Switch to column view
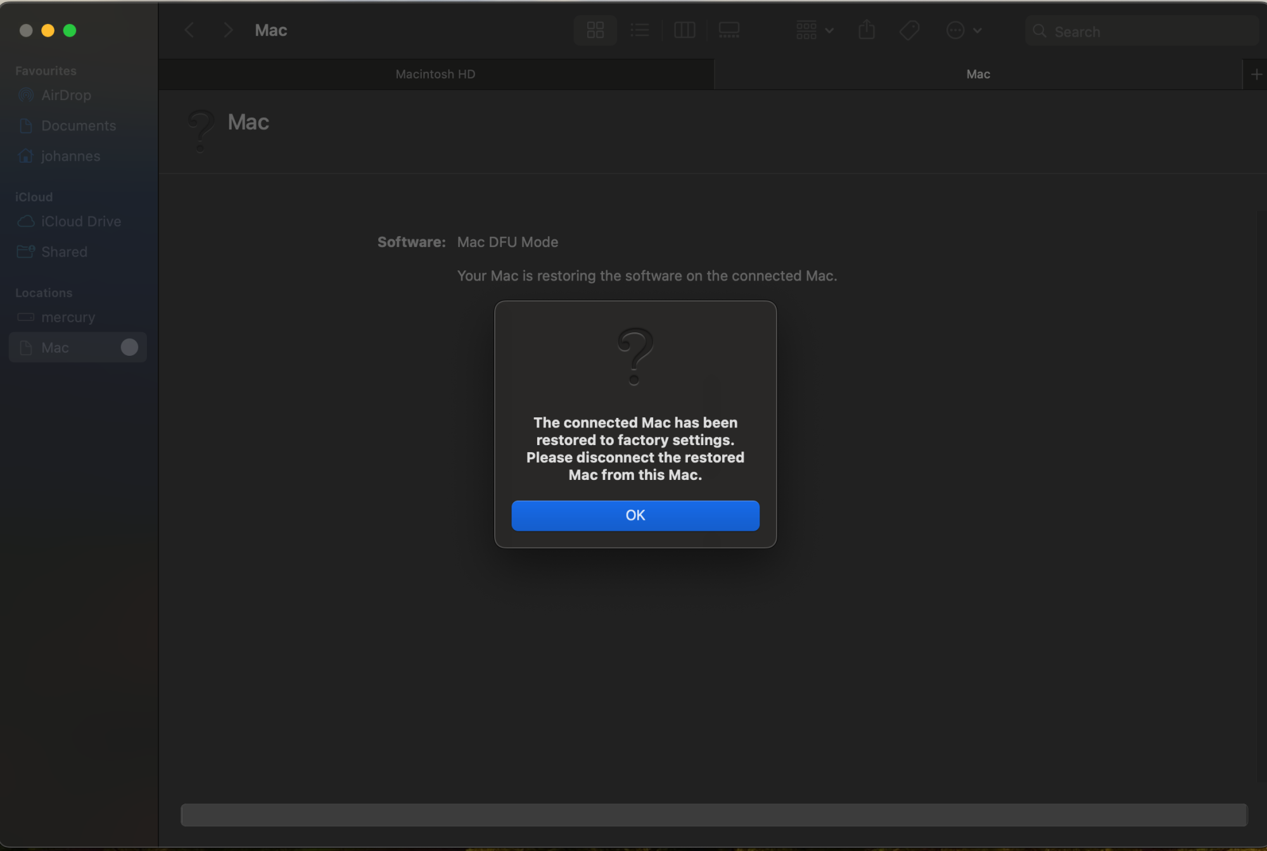 tap(684, 30)
